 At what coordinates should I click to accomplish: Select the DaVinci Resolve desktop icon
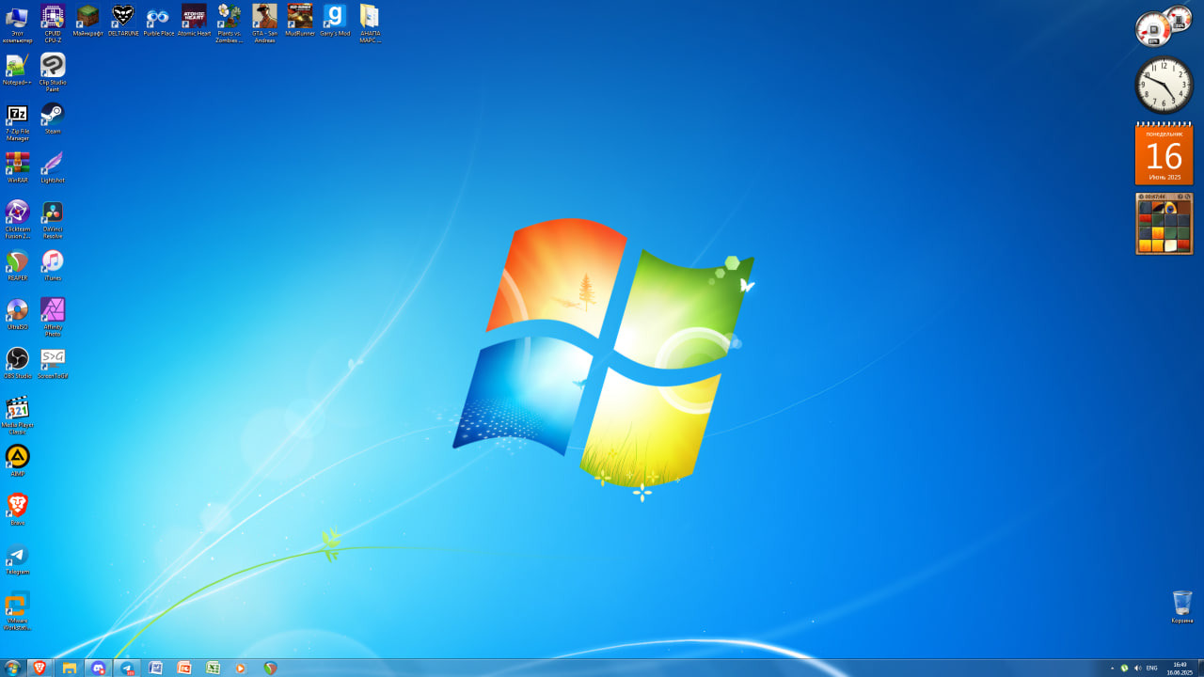click(x=53, y=219)
